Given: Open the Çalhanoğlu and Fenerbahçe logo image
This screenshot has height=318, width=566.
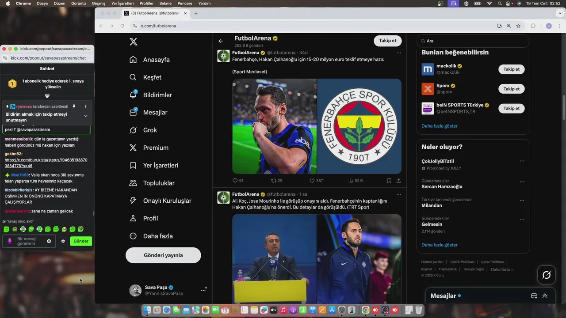Looking at the screenshot, I should (317, 126).
